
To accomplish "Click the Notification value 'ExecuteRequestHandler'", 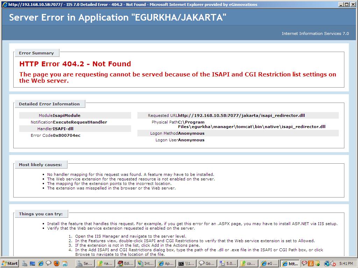I will click(80, 122).
